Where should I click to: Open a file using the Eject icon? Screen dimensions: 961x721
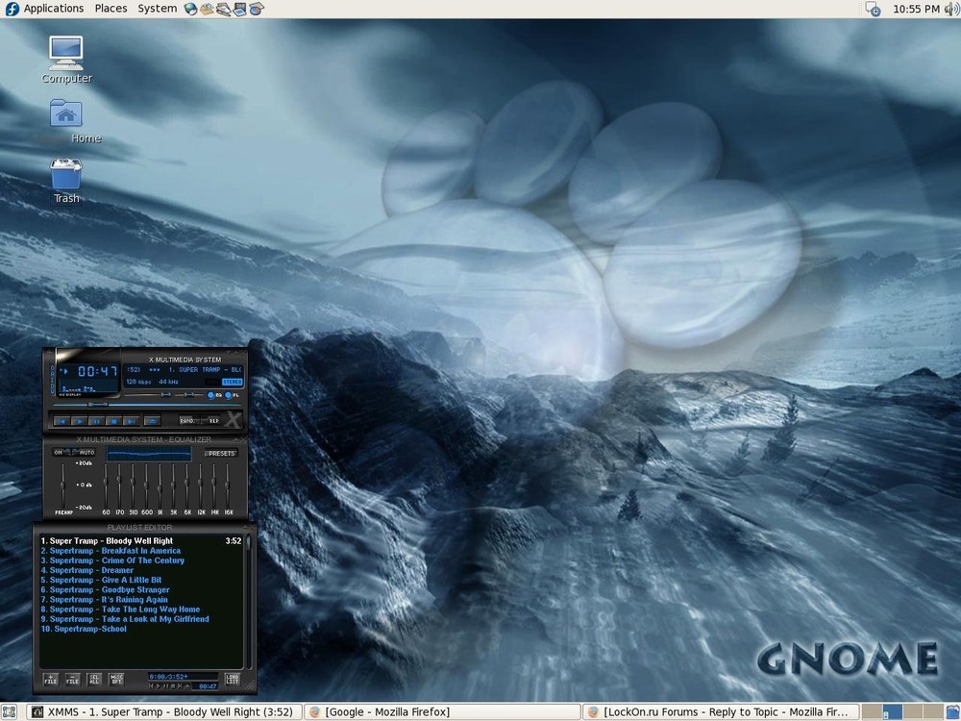151,419
